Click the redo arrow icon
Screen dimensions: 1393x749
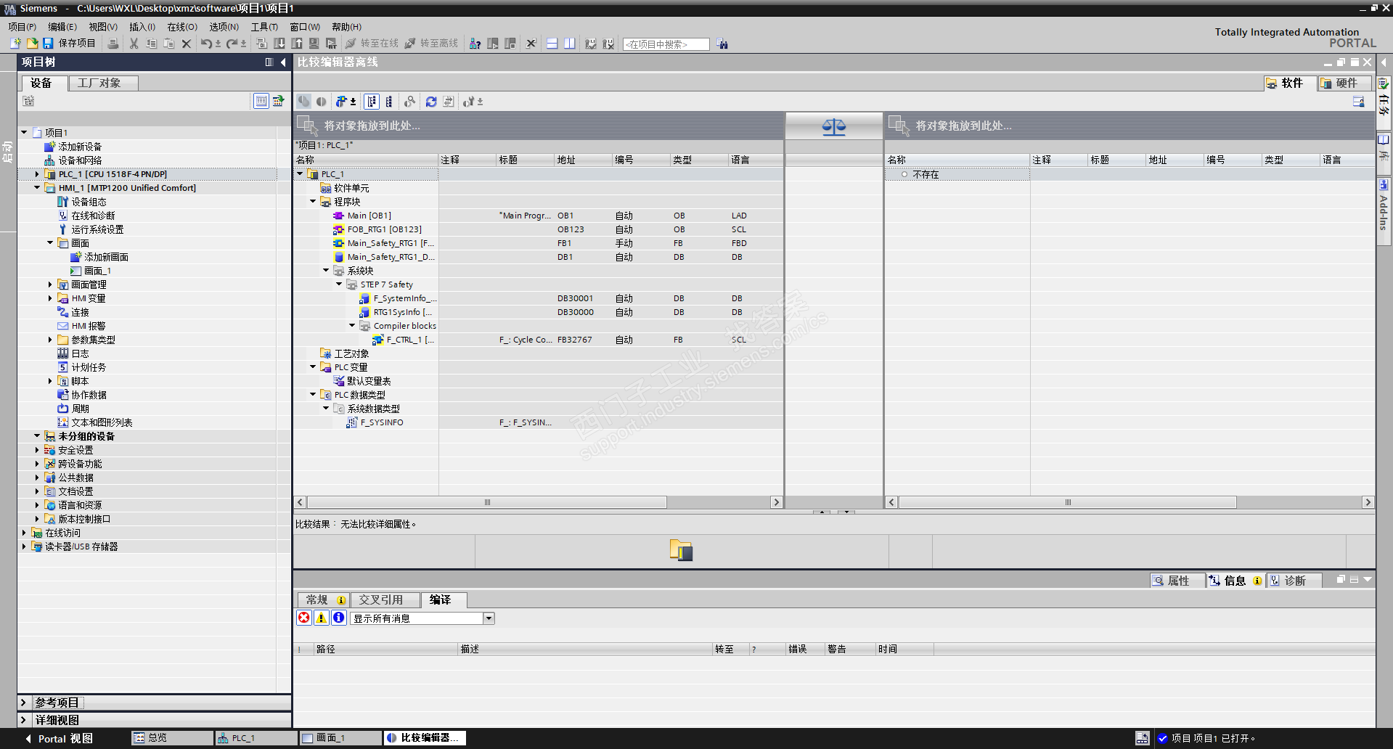[232, 44]
